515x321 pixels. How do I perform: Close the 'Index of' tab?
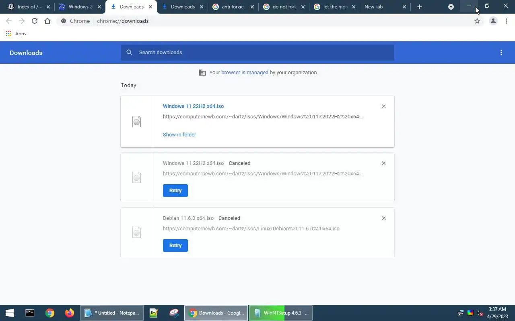pos(48,7)
